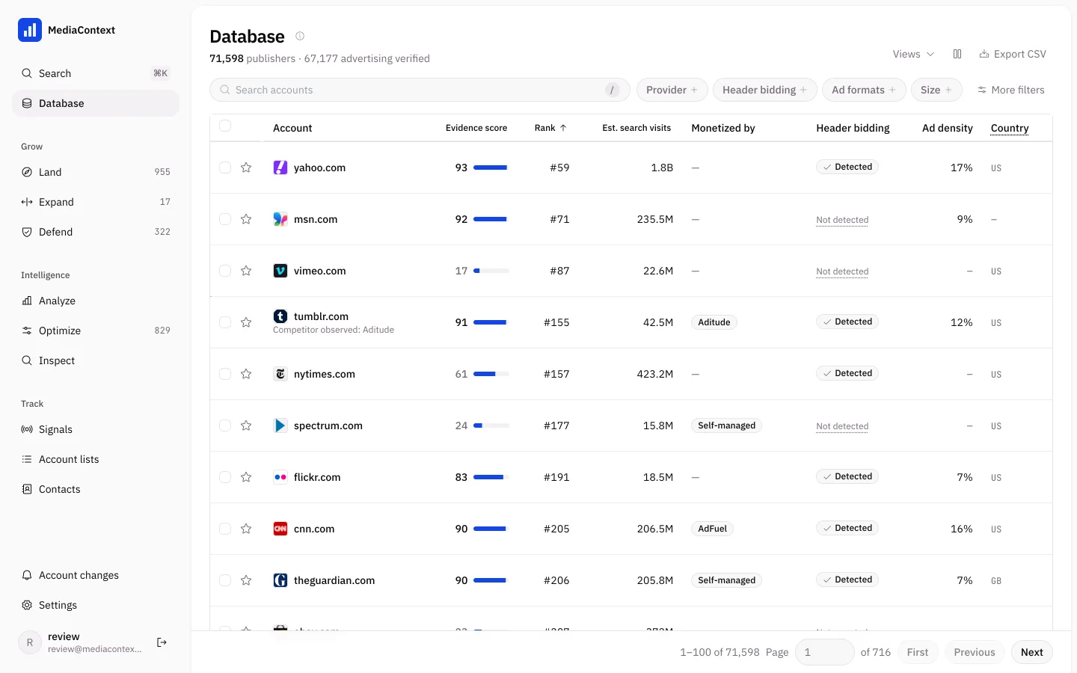The image size is (1077, 673).
Task: Click the log out icon beside review account
Action: click(x=162, y=642)
